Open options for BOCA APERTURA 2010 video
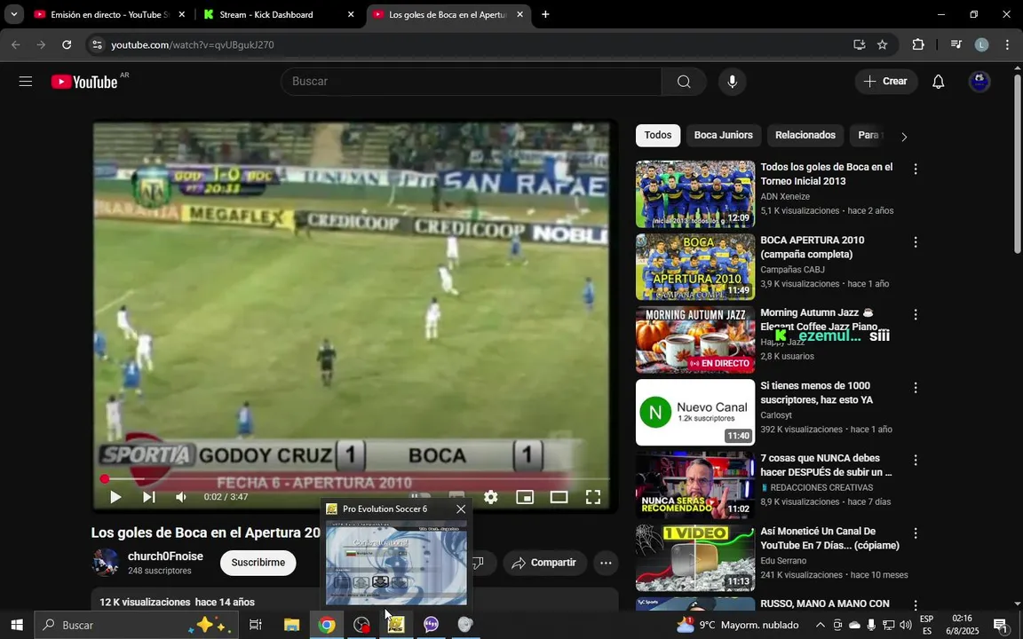Viewport: 1023px width, 639px height. pos(916,242)
